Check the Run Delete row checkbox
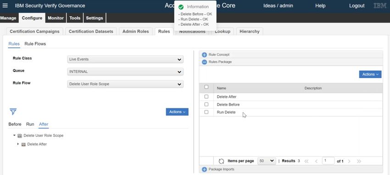This screenshot has width=390, height=175. (x=206, y=112)
